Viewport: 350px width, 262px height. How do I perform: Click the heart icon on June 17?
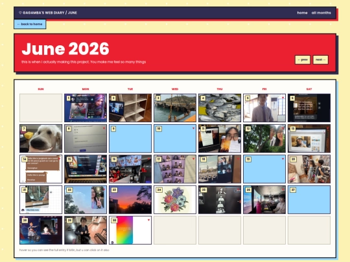[x=194, y=159]
